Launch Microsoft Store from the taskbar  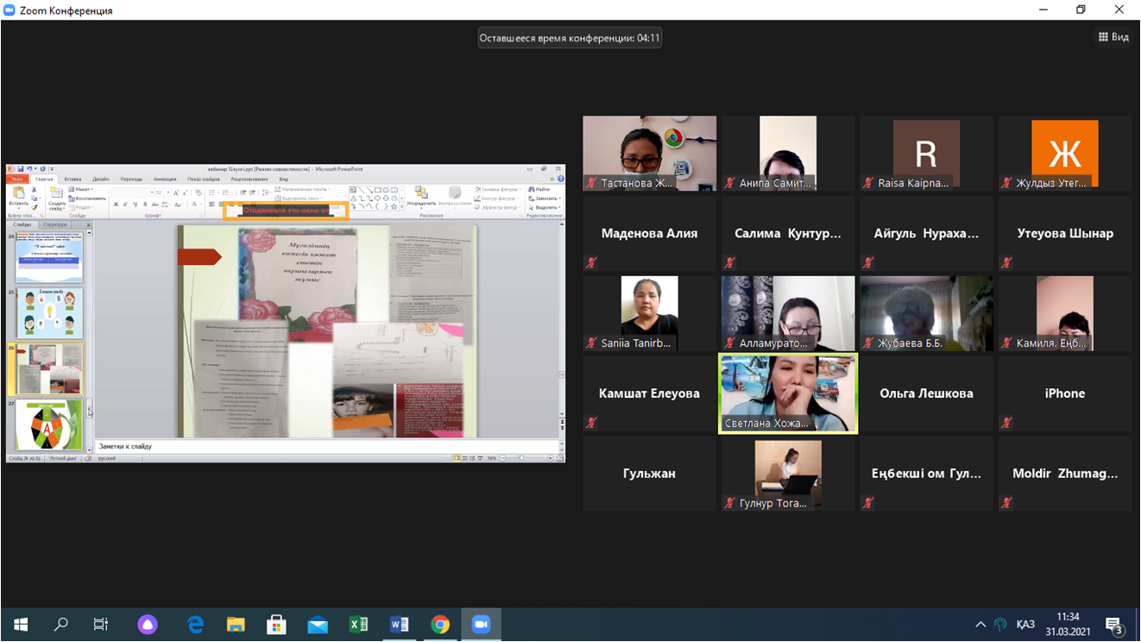(276, 625)
